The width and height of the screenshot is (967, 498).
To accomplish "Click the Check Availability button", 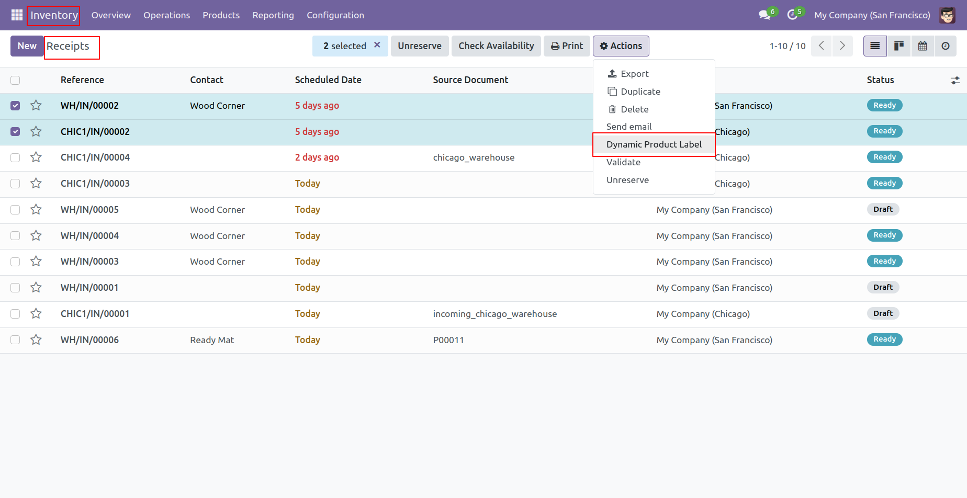I will click(496, 46).
